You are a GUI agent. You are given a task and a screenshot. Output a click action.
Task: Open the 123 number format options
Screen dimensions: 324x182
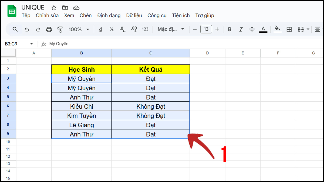click(x=145, y=29)
